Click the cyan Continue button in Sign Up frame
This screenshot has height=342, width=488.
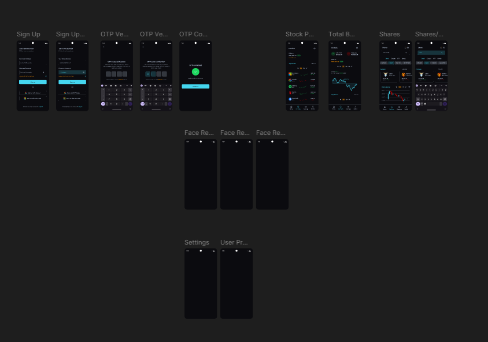(33, 82)
